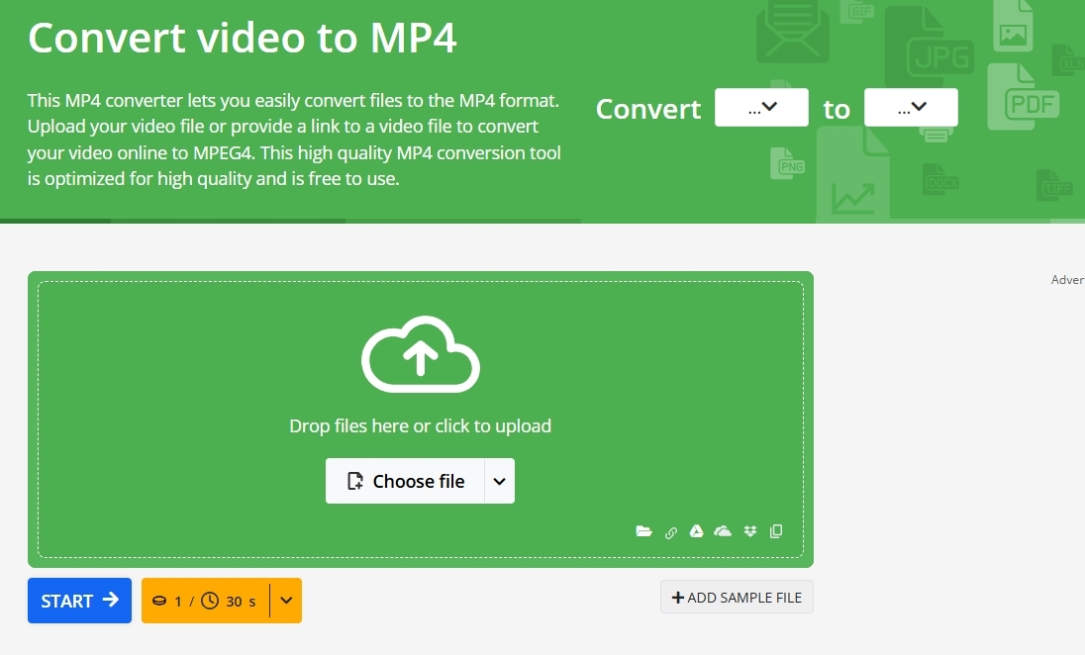Screen dimensions: 1085x655
Task: Click 'Drop files here or click to upload' text
Action: 420,426
